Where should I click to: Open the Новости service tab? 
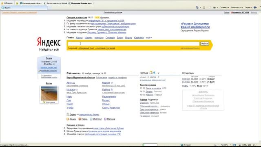[x=99, y=38]
